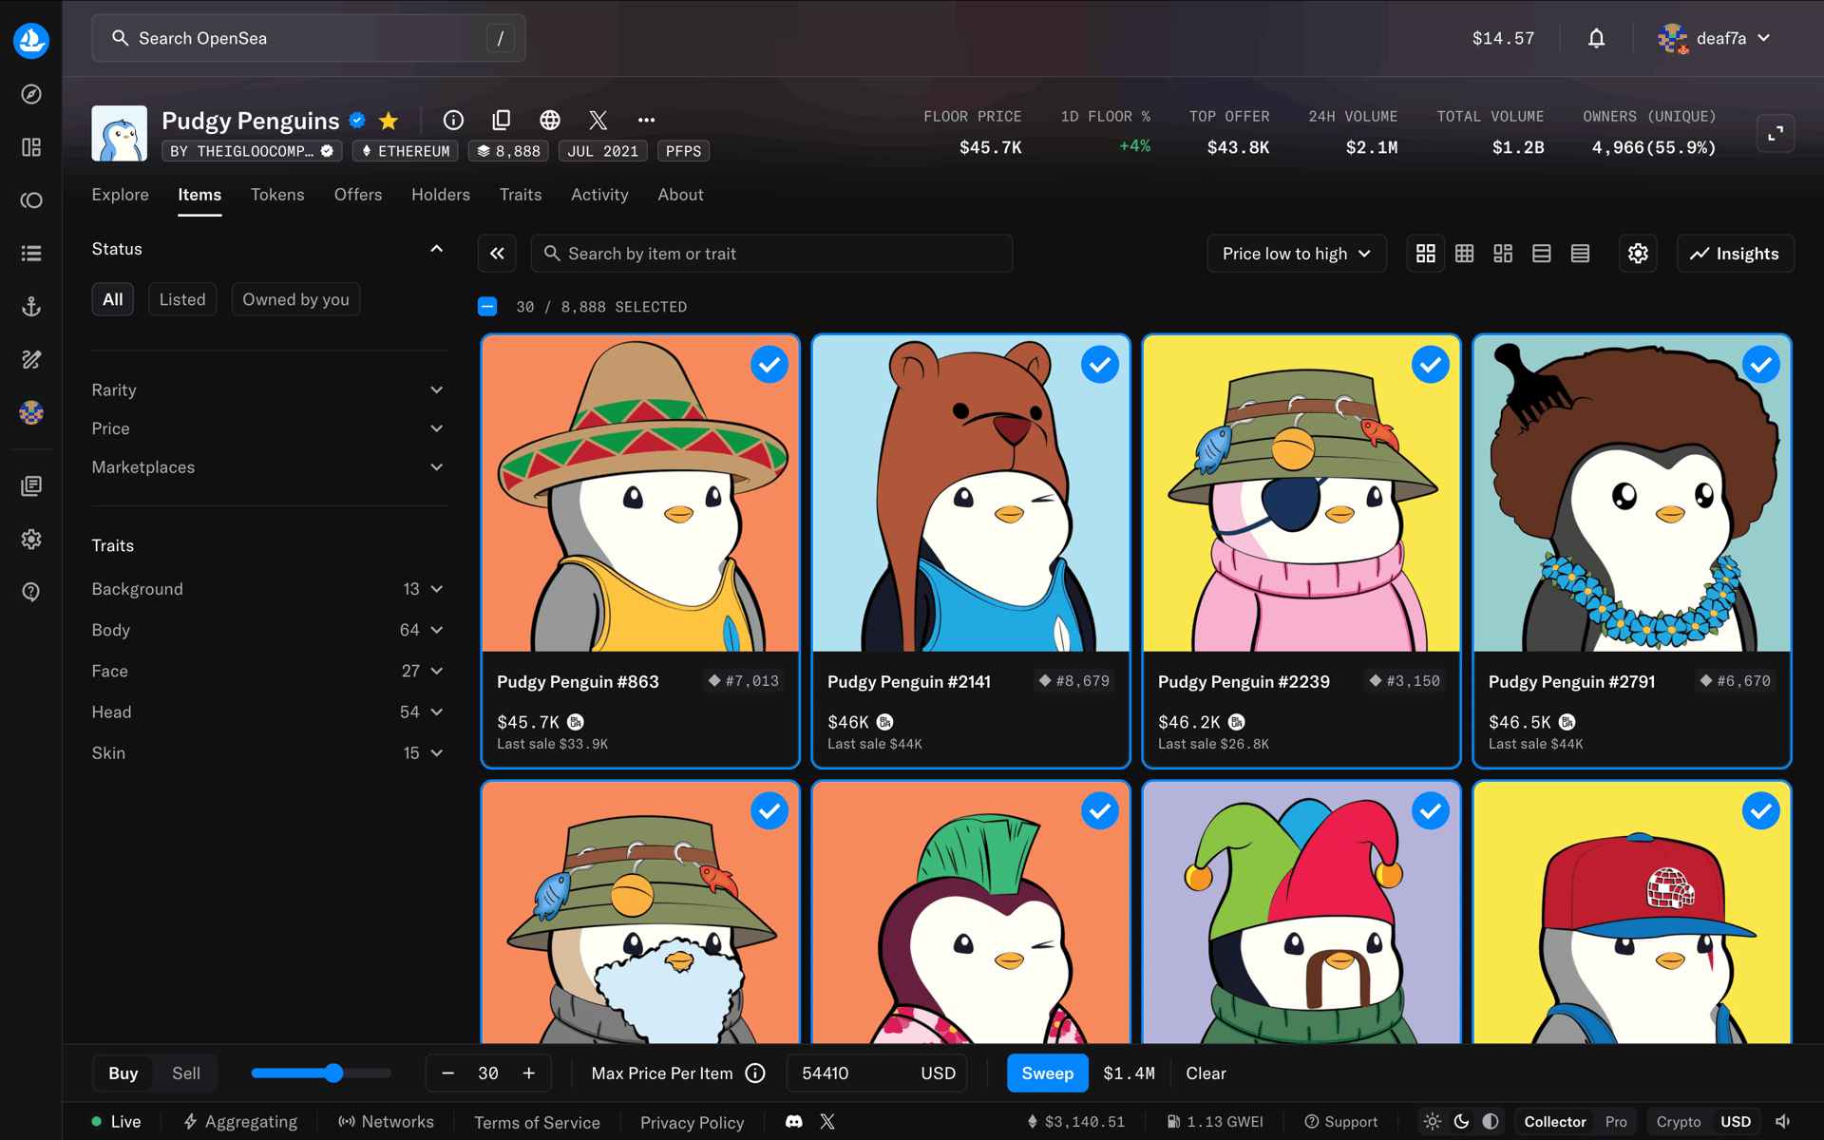Expand the Marketplaces filter
Image resolution: width=1824 pixels, height=1140 pixels.
(x=269, y=467)
